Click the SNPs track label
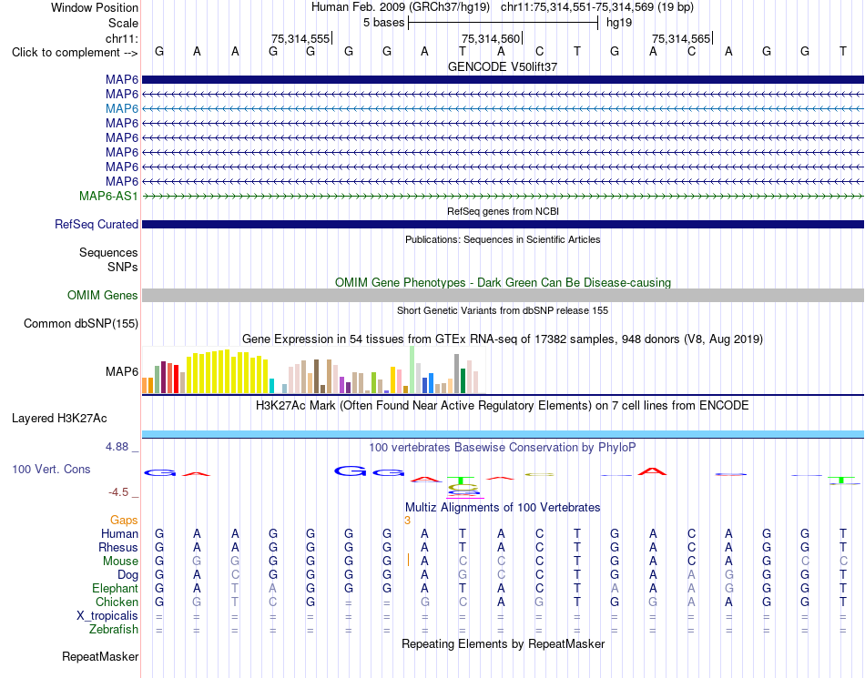 click(x=123, y=267)
